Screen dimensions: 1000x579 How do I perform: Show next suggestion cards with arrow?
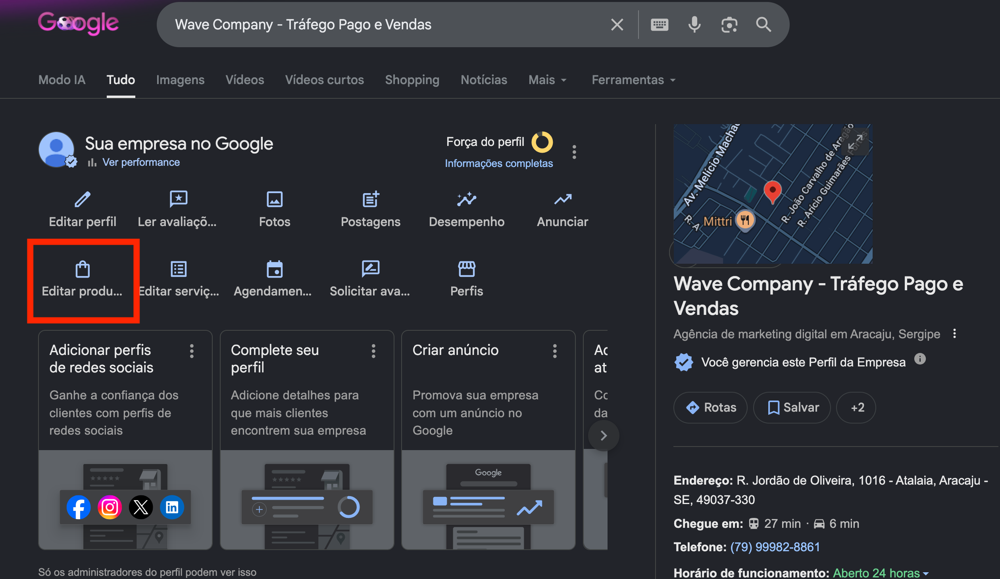coord(604,435)
